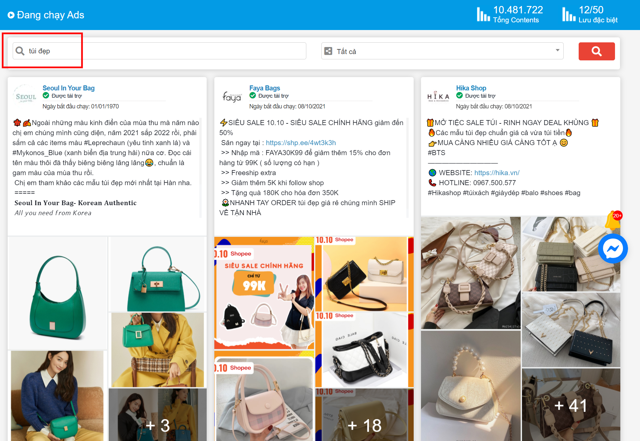This screenshot has width=640, height=441.
Task: Click the green verified check under Faya Bags
Action: point(253,96)
